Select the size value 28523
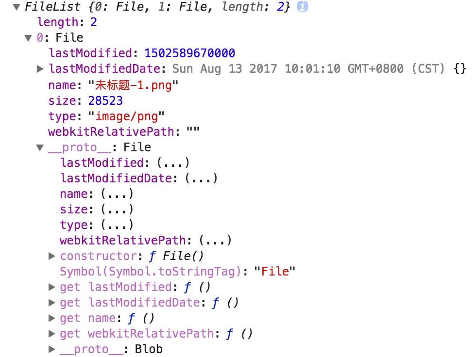This screenshot has width=476, height=357. click(105, 100)
